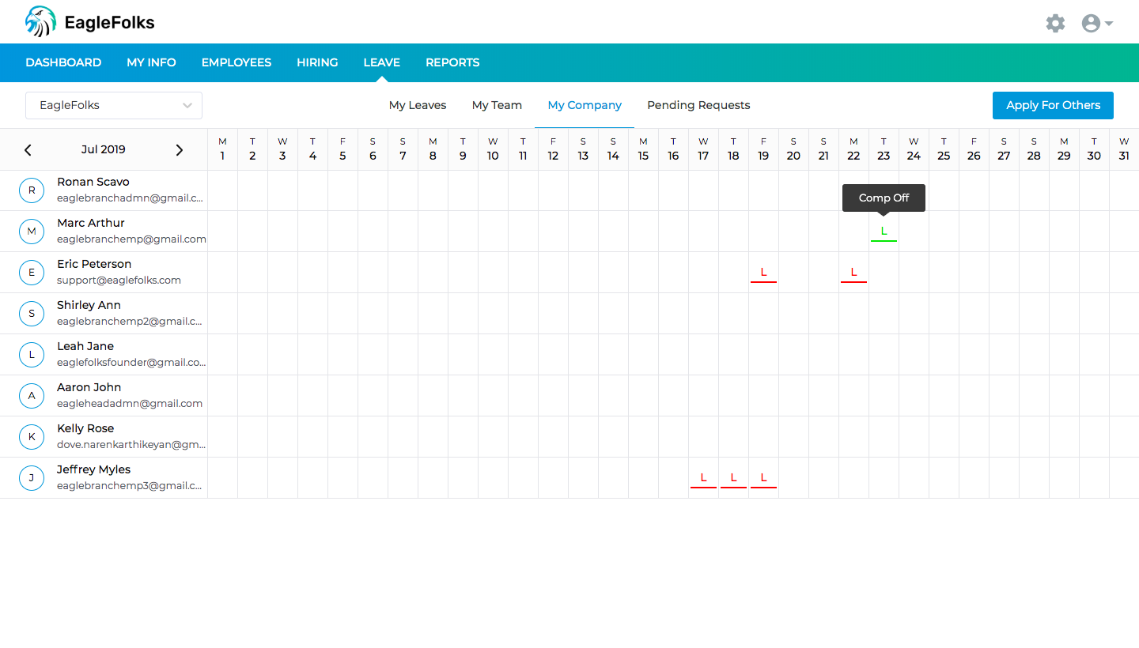The height and width of the screenshot is (648, 1139).
Task: Open the LEAVE menu
Action: click(x=382, y=62)
